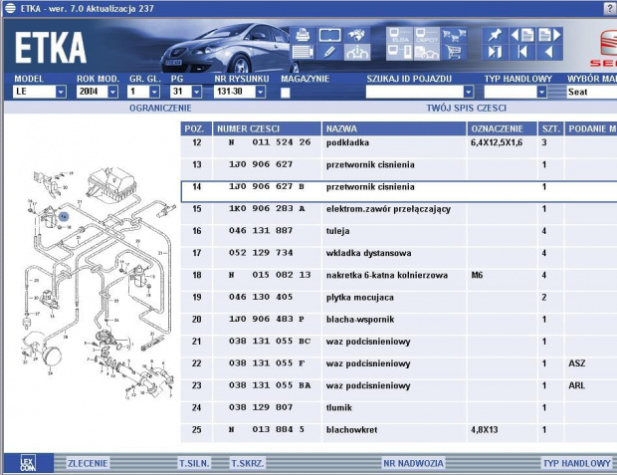
Task: Click the T.SILN. button
Action: (194, 463)
